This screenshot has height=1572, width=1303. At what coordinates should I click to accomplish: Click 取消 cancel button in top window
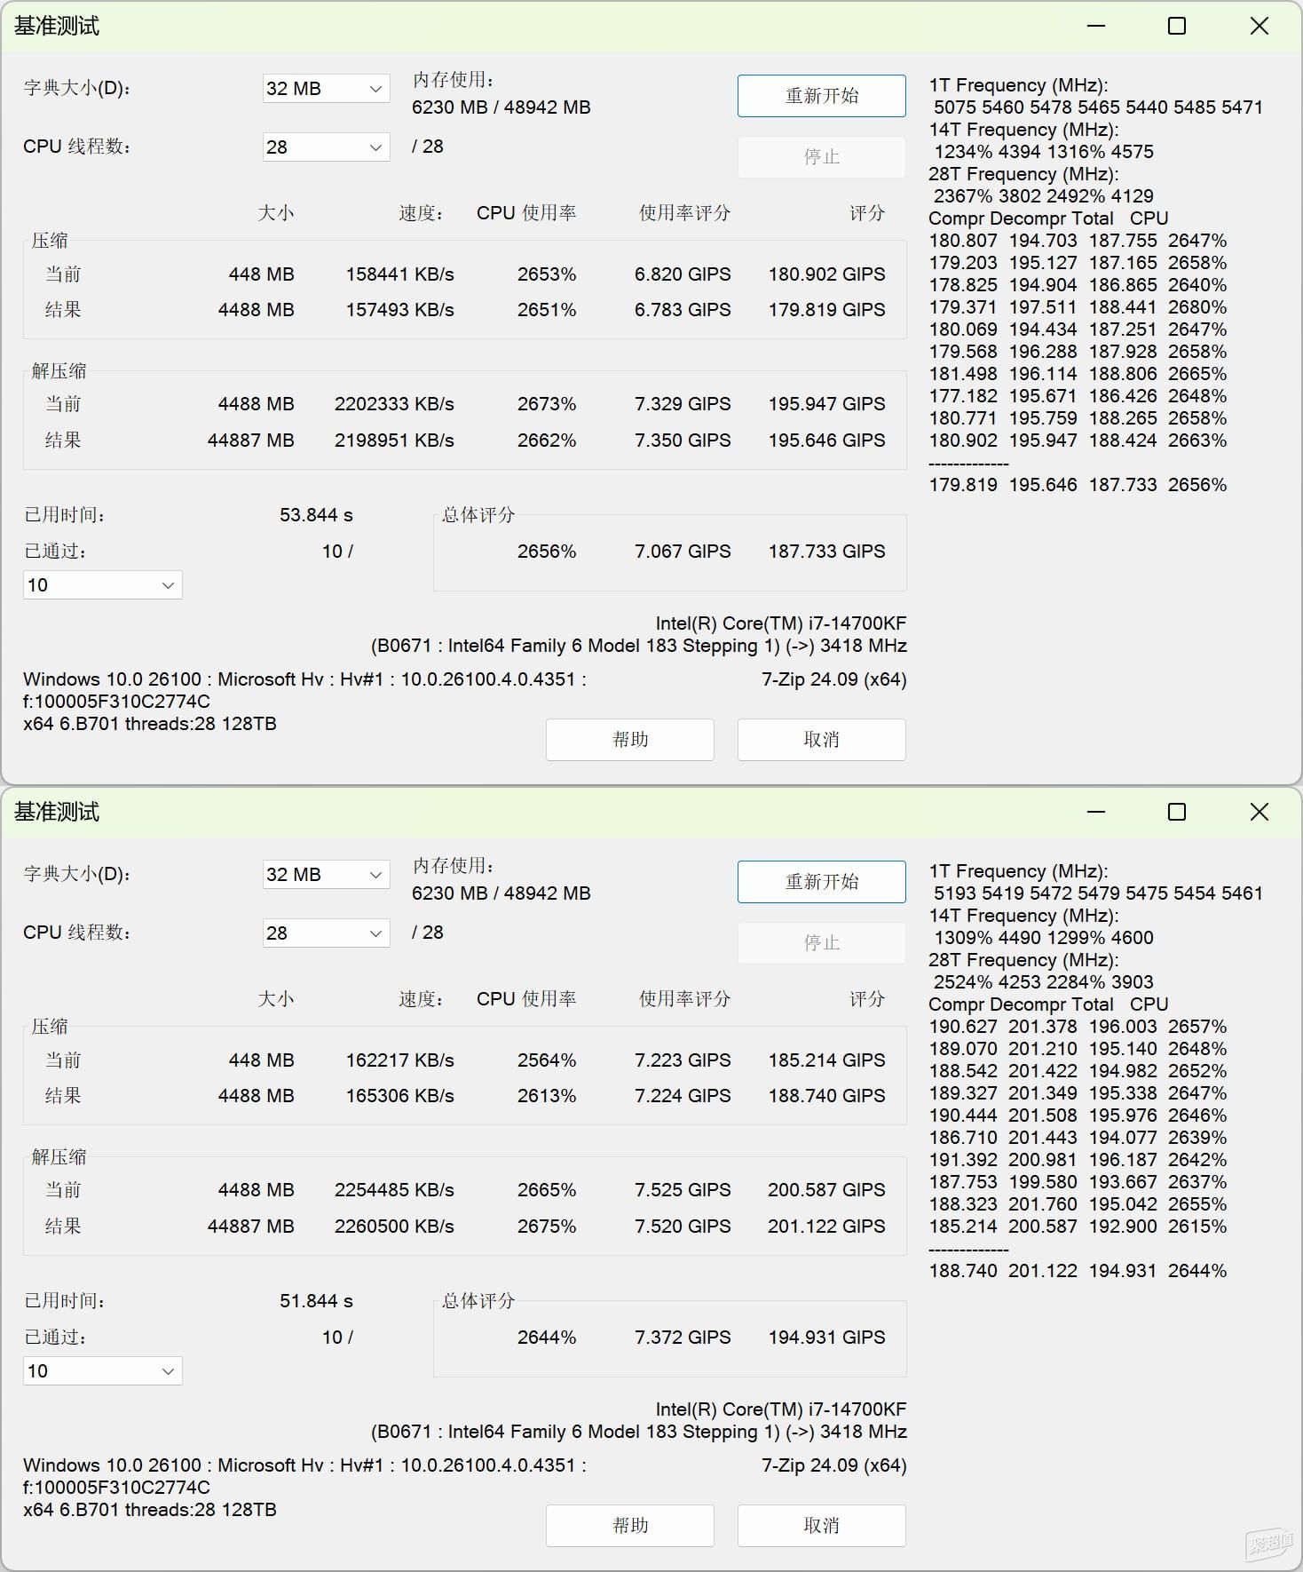click(x=822, y=740)
